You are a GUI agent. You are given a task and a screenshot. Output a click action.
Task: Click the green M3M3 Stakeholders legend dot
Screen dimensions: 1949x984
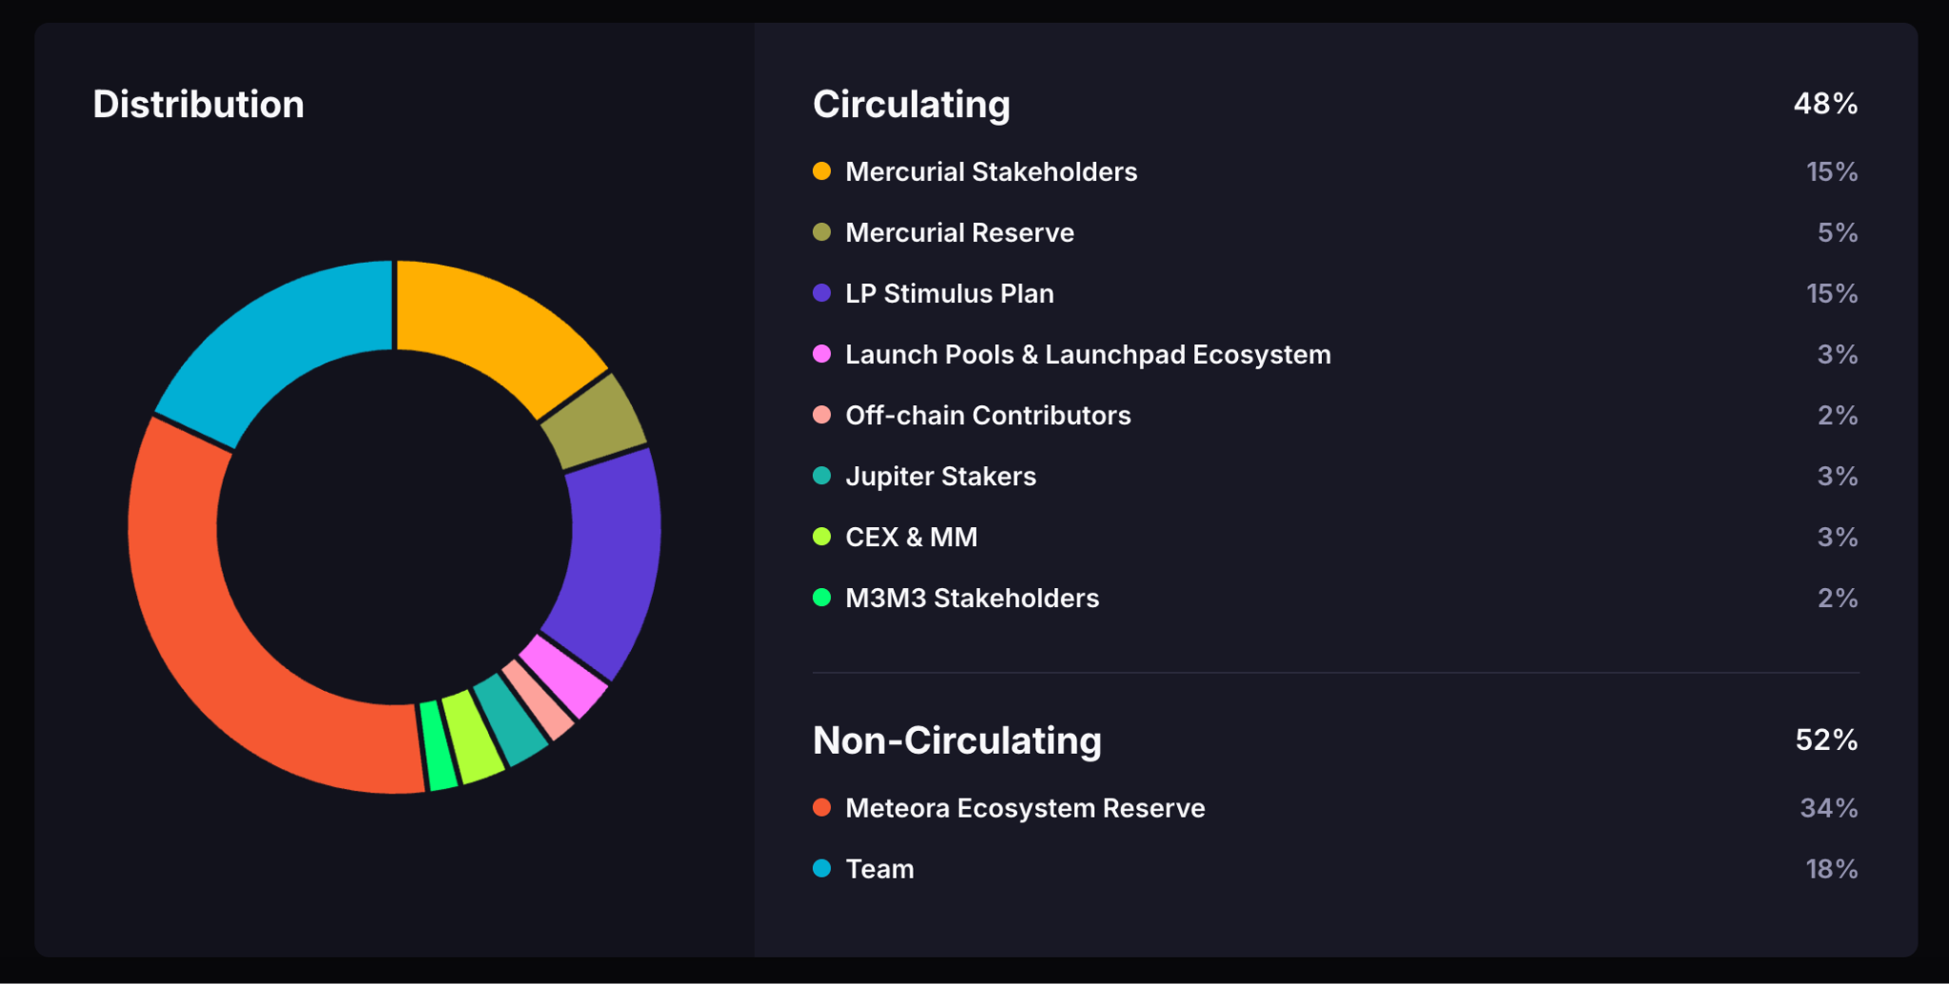[x=821, y=598]
